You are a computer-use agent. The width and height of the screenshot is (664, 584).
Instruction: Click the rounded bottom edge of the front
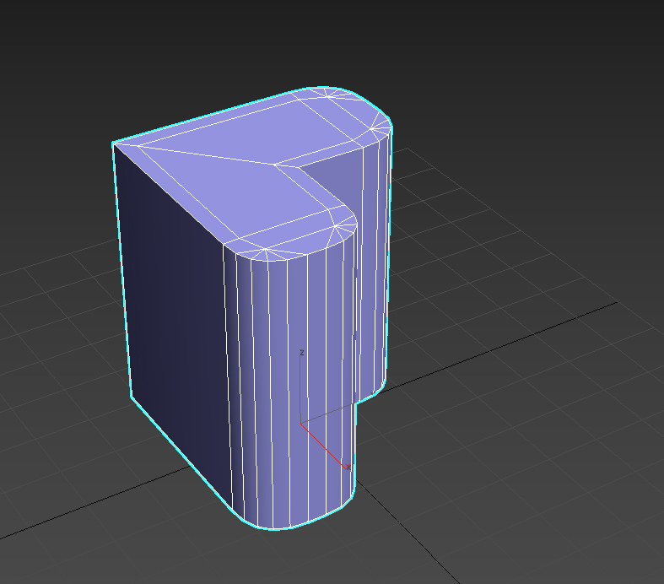(x=287, y=528)
